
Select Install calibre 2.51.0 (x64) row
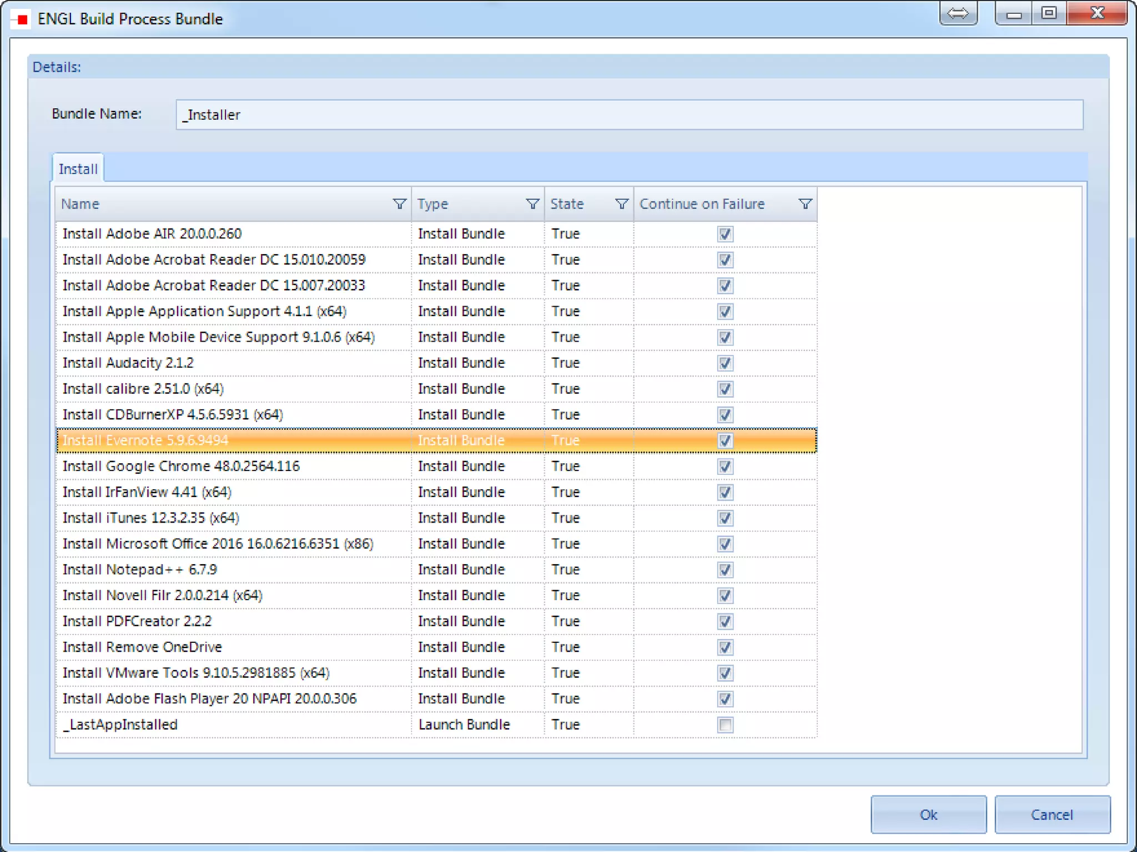tap(436, 389)
